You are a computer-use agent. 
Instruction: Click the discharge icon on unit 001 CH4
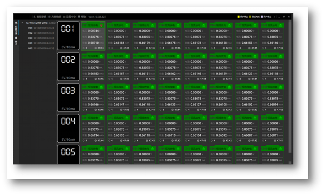tap(178, 25)
